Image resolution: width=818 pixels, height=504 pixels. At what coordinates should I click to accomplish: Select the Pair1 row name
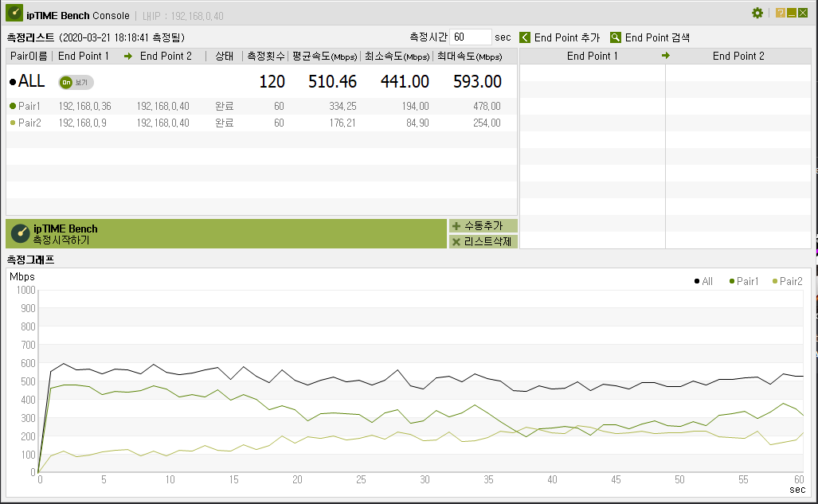29,107
